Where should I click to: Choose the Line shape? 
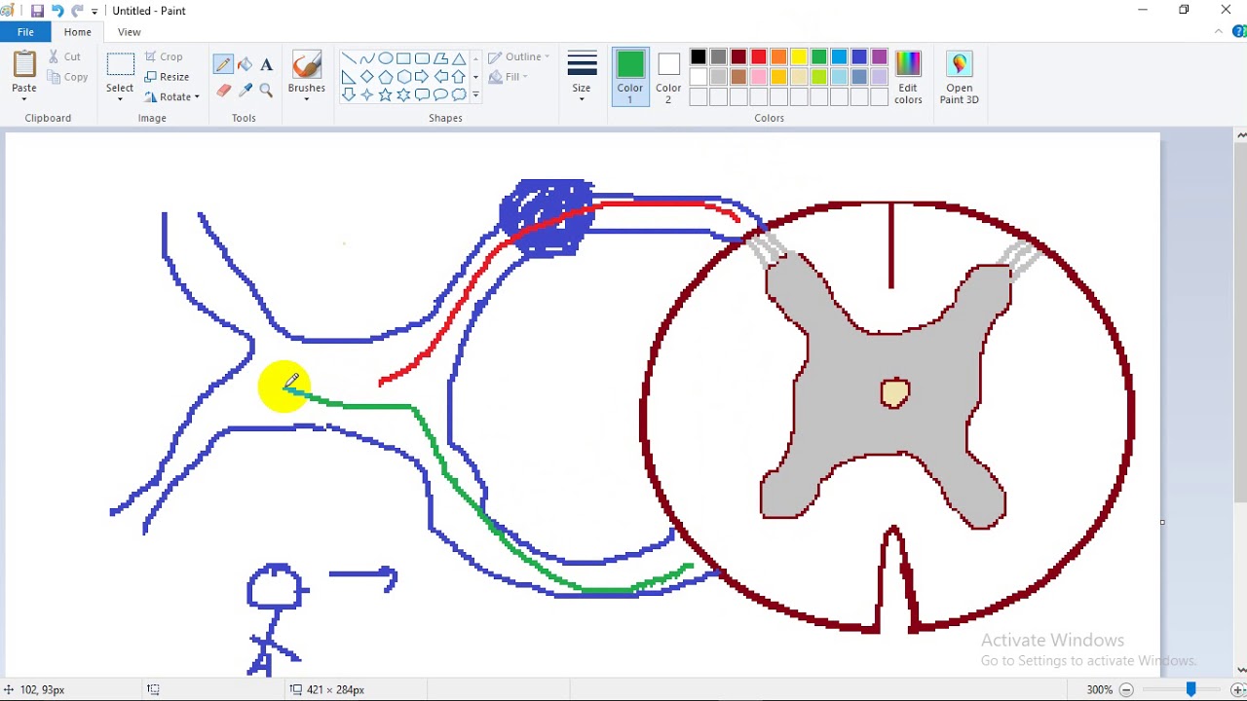[x=348, y=58]
